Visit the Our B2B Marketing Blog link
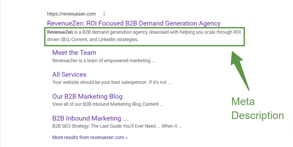Image resolution: width=293 pixels, height=147 pixels. 87,96
